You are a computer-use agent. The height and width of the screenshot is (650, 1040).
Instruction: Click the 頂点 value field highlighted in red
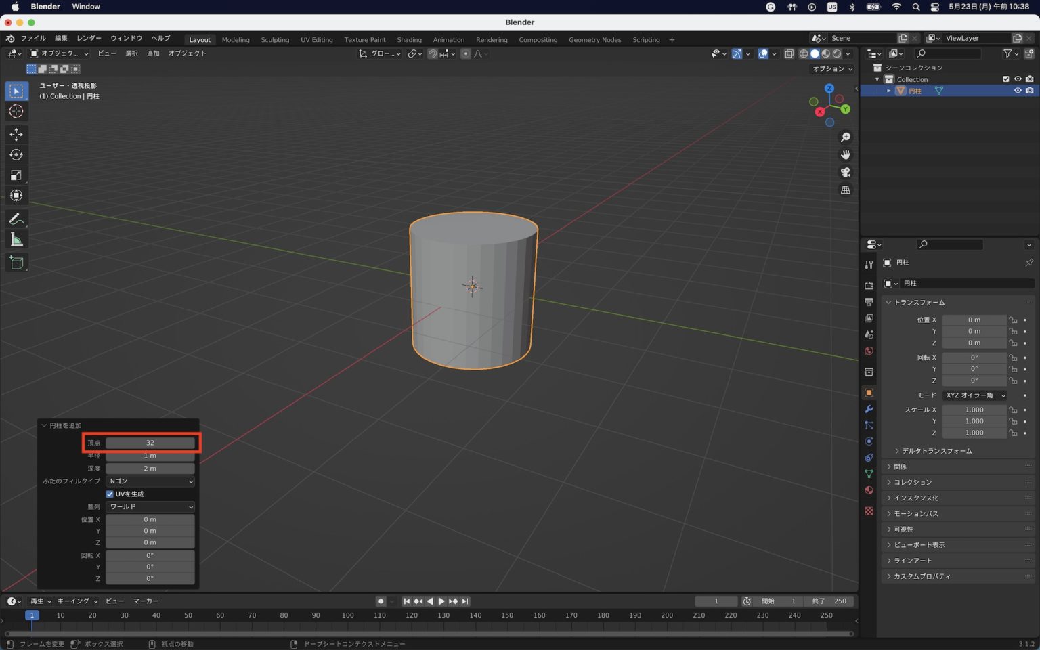click(x=150, y=442)
